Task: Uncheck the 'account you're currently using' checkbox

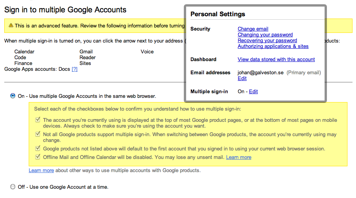Action: [38, 119]
